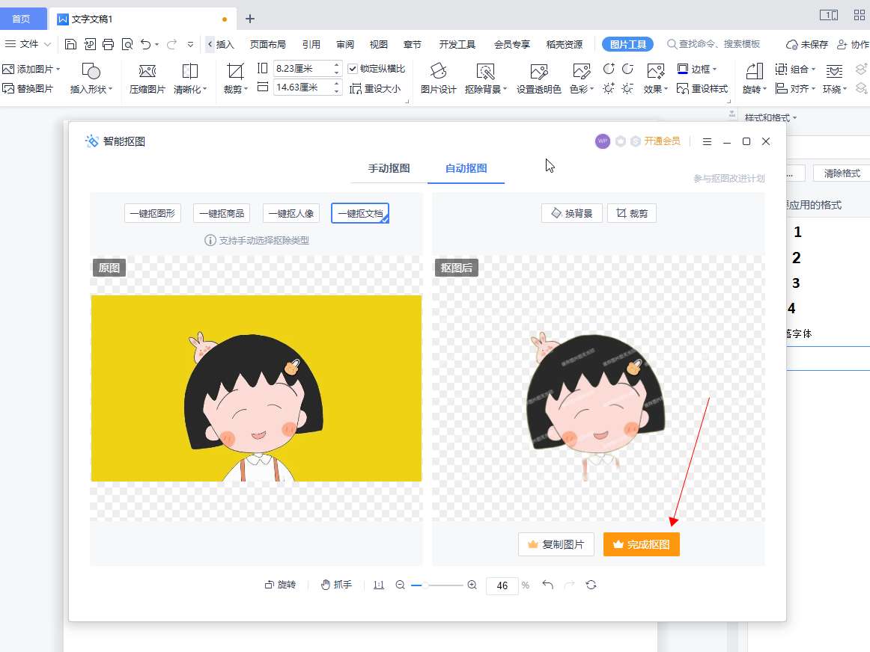Switch to 页面布局 ribbon tab
The image size is (870, 652).
pos(267,44)
